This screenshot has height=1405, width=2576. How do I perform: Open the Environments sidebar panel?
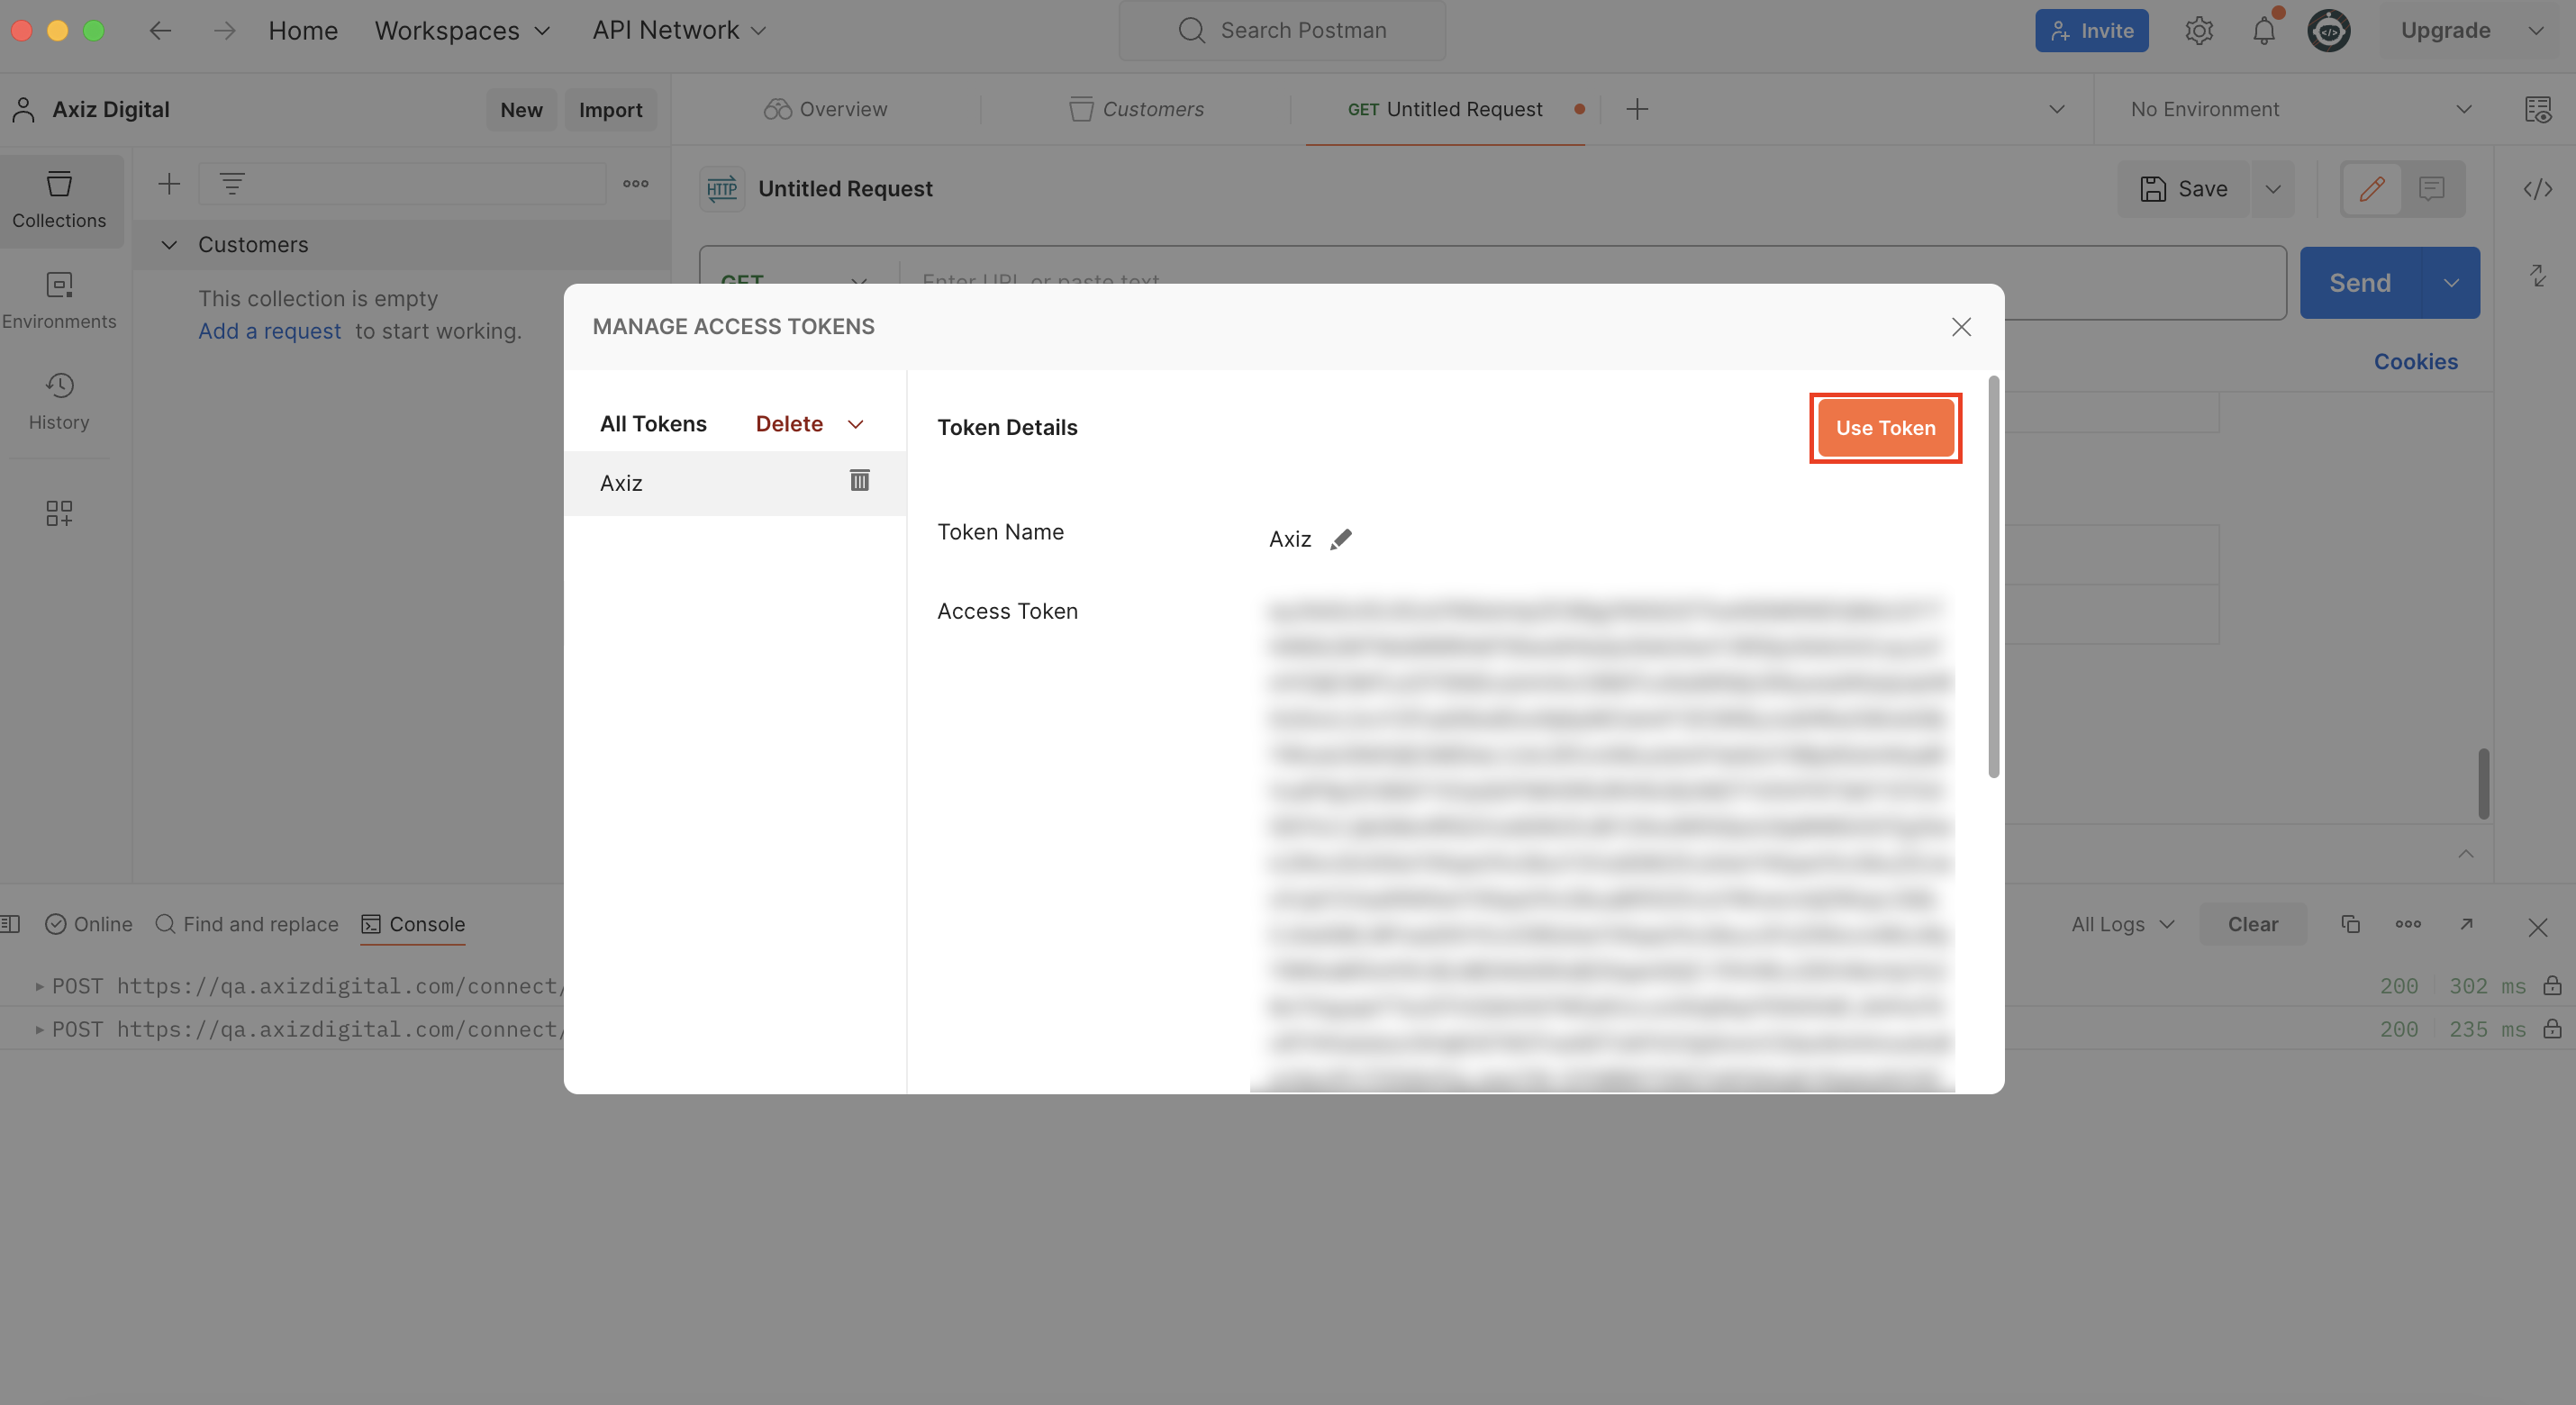pyautogui.click(x=59, y=300)
